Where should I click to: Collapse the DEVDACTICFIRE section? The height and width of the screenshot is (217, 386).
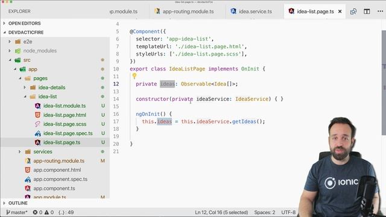4,33
